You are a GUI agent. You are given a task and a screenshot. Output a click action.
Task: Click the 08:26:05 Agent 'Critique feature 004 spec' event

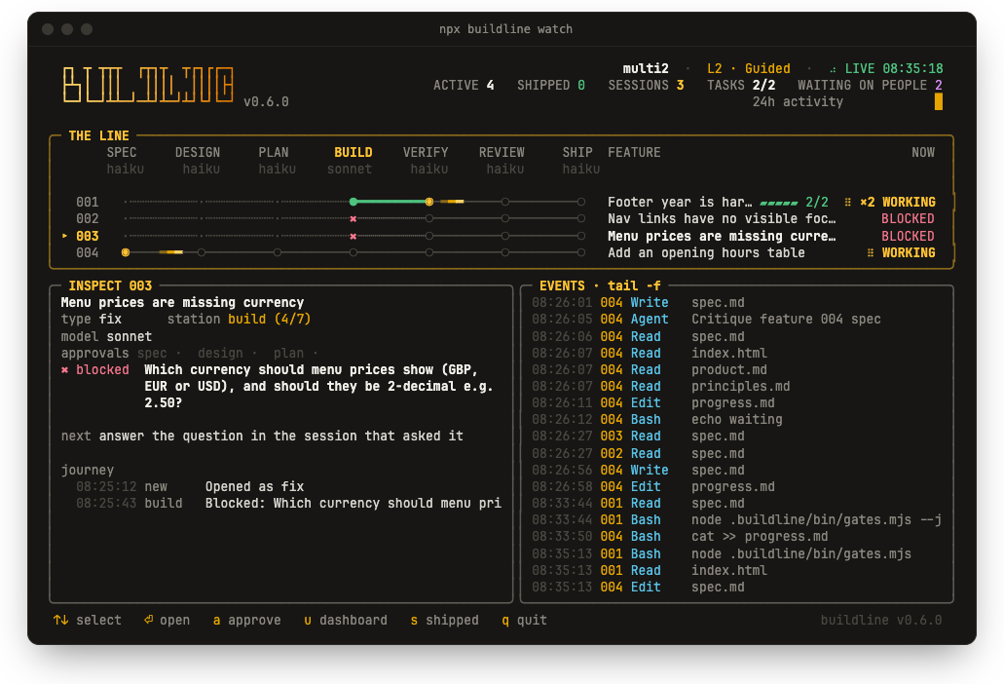pos(706,319)
